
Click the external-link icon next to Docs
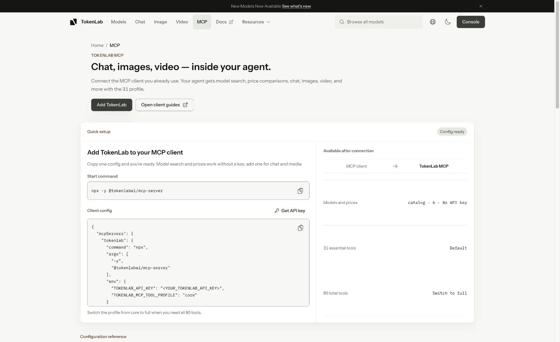(x=231, y=22)
